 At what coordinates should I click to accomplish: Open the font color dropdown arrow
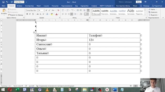click(x=59, y=14)
